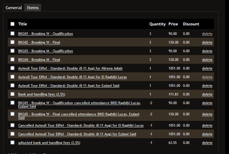Image resolution: width=229 pixels, height=154 pixels.
Task: Toggle the select-all checkbox in the header
Action: (12, 24)
